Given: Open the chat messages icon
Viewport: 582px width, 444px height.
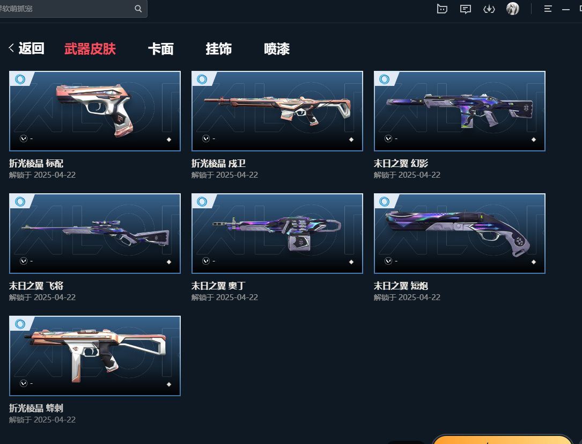Looking at the screenshot, I should click(466, 9).
